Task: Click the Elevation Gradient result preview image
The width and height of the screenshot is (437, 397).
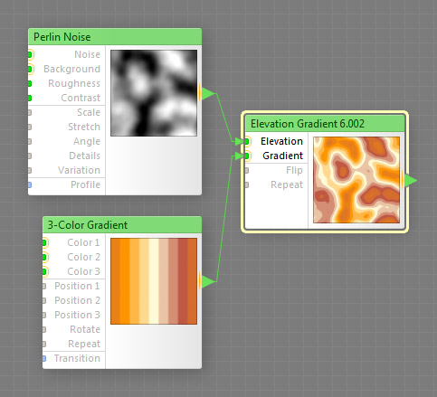Action: (356, 180)
